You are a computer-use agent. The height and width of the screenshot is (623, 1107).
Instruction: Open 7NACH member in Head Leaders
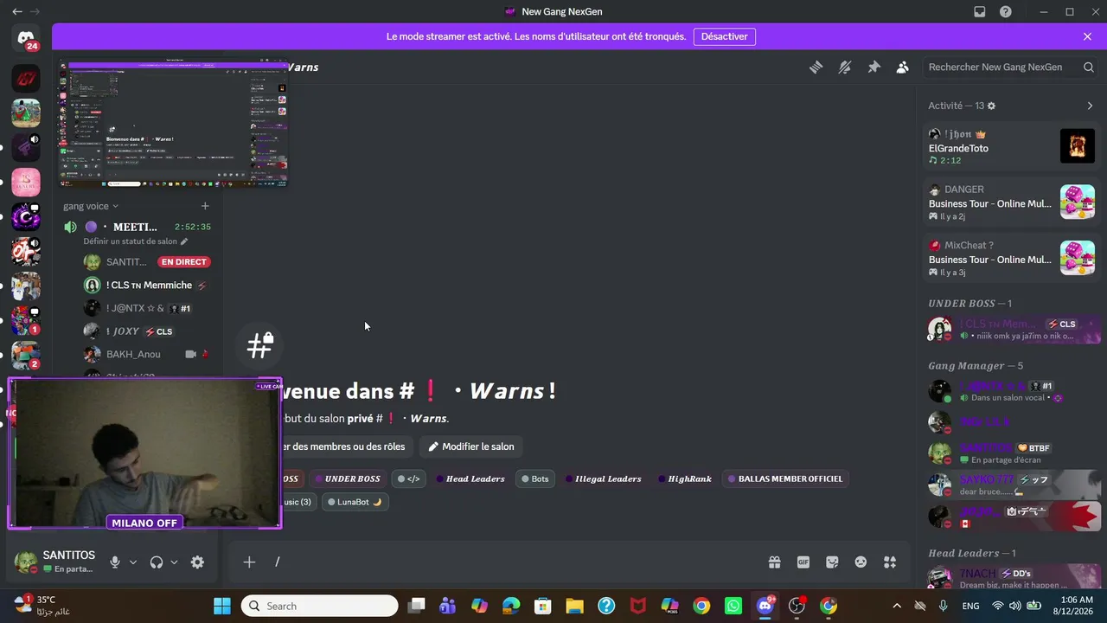1011,579
